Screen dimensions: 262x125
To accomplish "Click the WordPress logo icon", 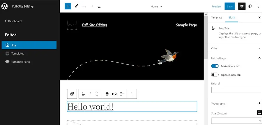I will coord(5,6).
